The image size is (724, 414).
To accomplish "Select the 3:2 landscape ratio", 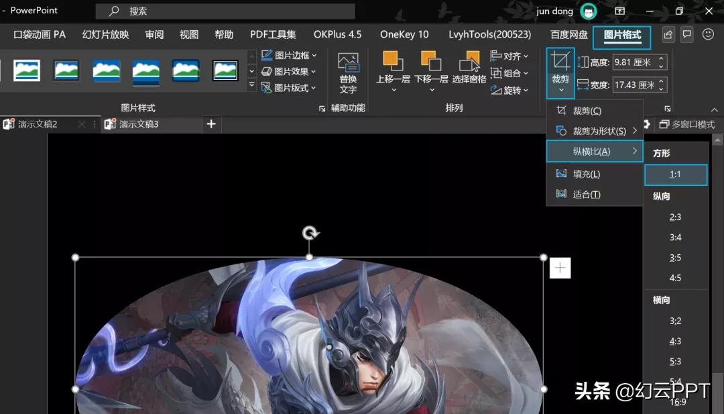I will coord(676,321).
